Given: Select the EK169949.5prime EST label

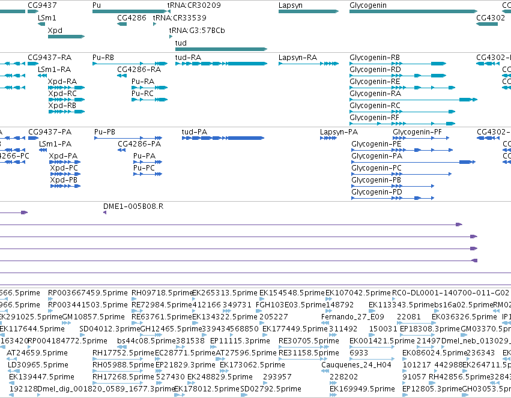Looking at the screenshot, I should pyautogui.click(x=363, y=389).
